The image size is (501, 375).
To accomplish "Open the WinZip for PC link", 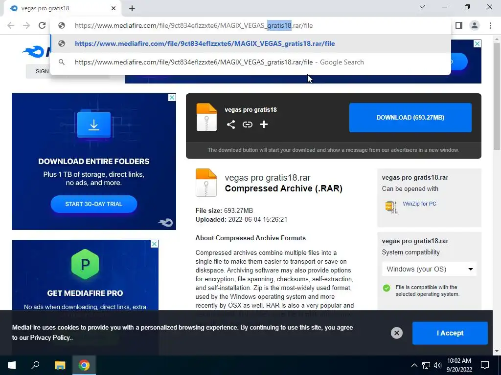I will [419, 204].
